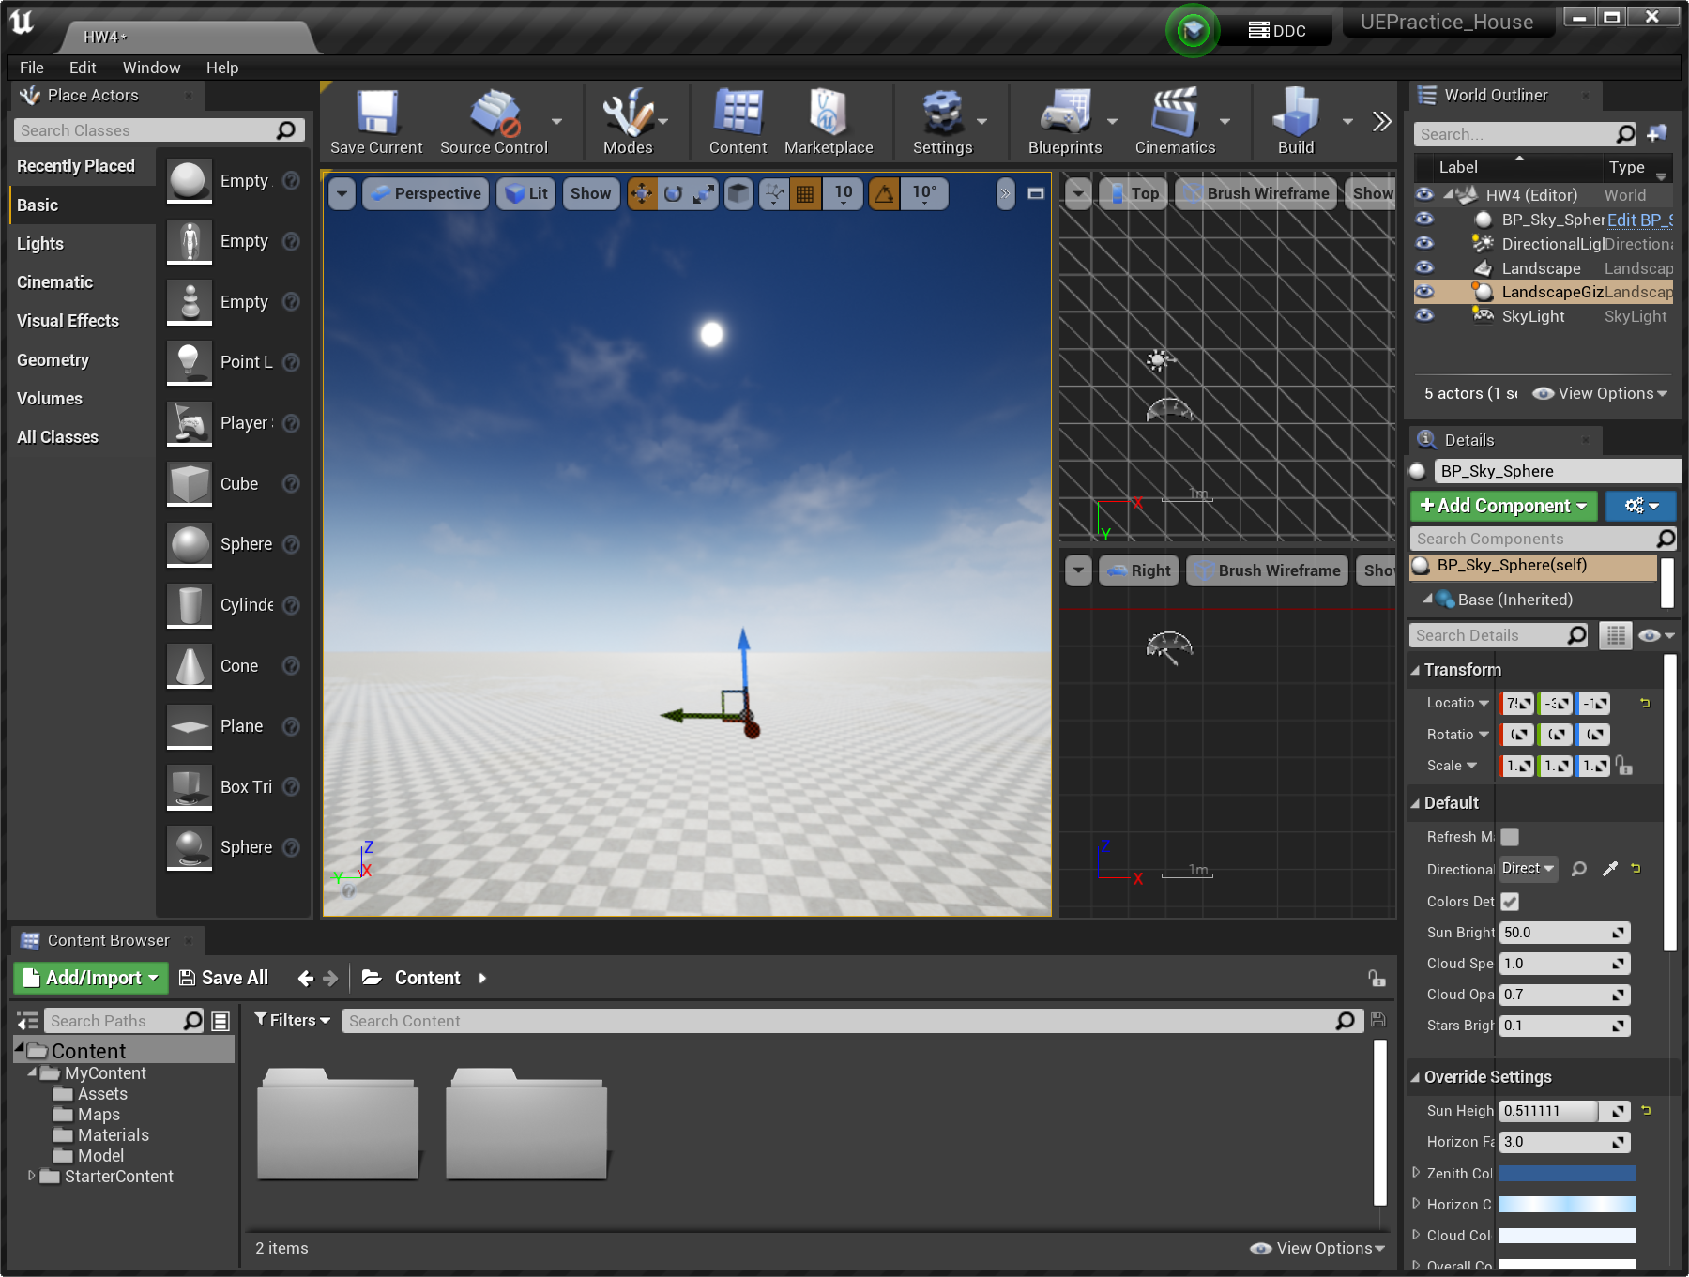The height and width of the screenshot is (1277, 1689).
Task: Click Edit BP_Sky_Sphere blueprint link
Action: 1639,220
